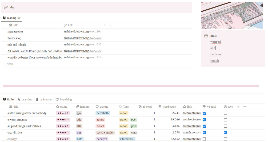The image size is (268, 142).
Task: Click the tbr callout edit icon
Action: (x=6, y=7)
